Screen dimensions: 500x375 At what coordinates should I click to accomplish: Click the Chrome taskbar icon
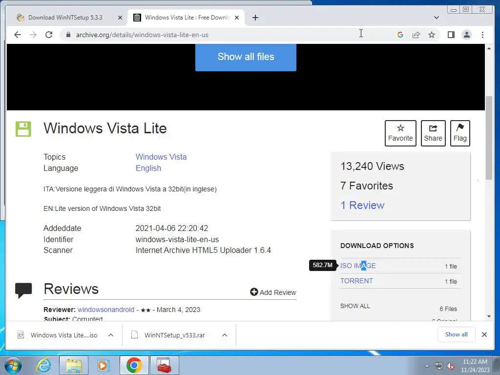[x=134, y=365]
